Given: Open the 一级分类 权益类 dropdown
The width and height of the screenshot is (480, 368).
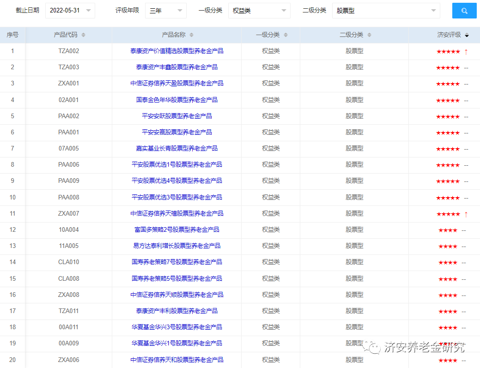Looking at the screenshot, I should pos(259,11).
